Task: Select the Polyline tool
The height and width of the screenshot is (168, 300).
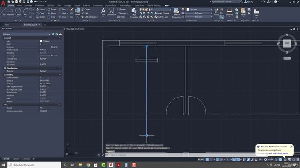Action: click(10, 12)
